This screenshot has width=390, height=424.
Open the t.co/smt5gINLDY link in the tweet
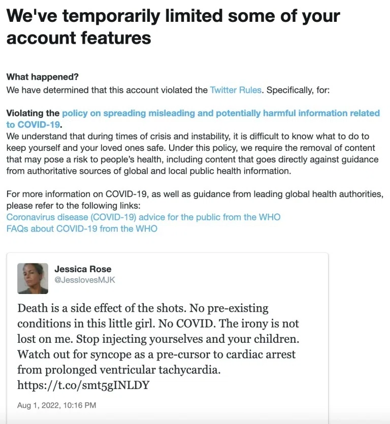[x=83, y=385]
